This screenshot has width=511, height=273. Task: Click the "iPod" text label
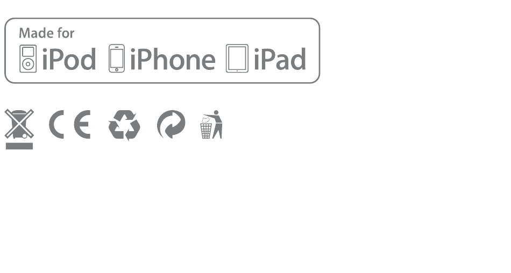pyautogui.click(x=69, y=59)
